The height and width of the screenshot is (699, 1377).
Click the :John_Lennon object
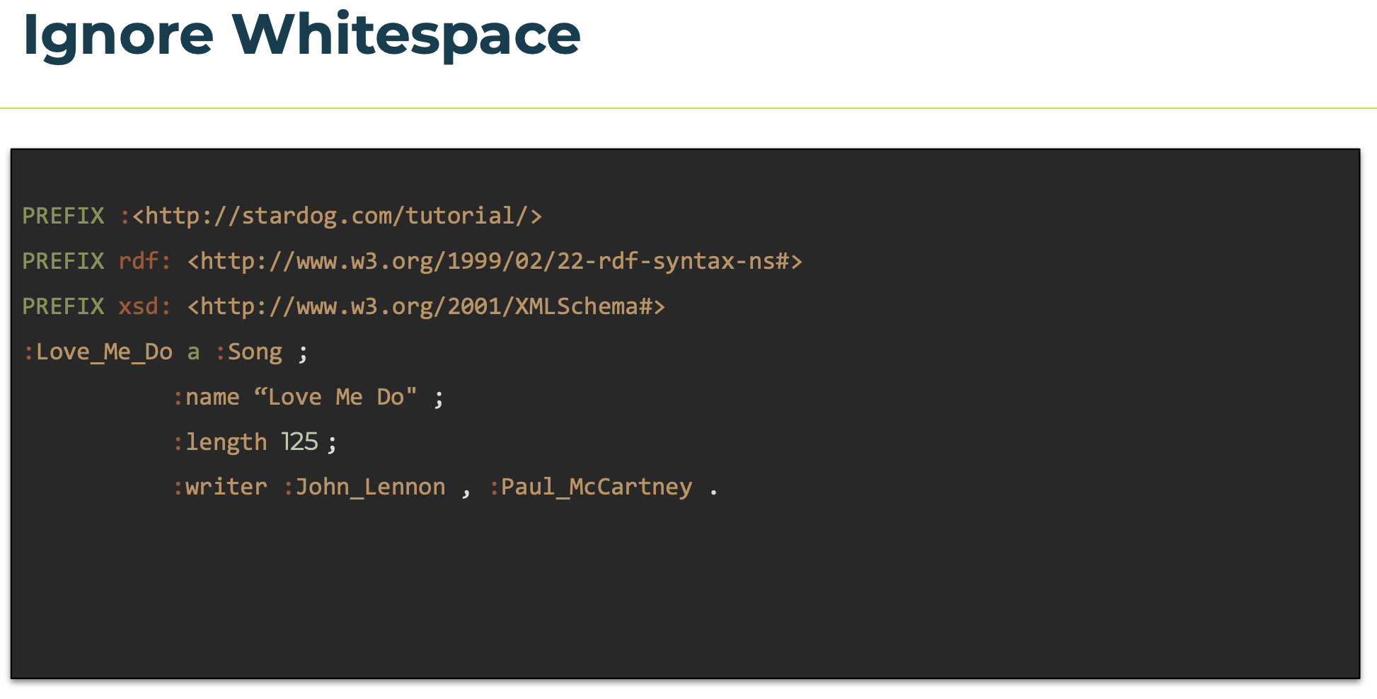point(364,487)
